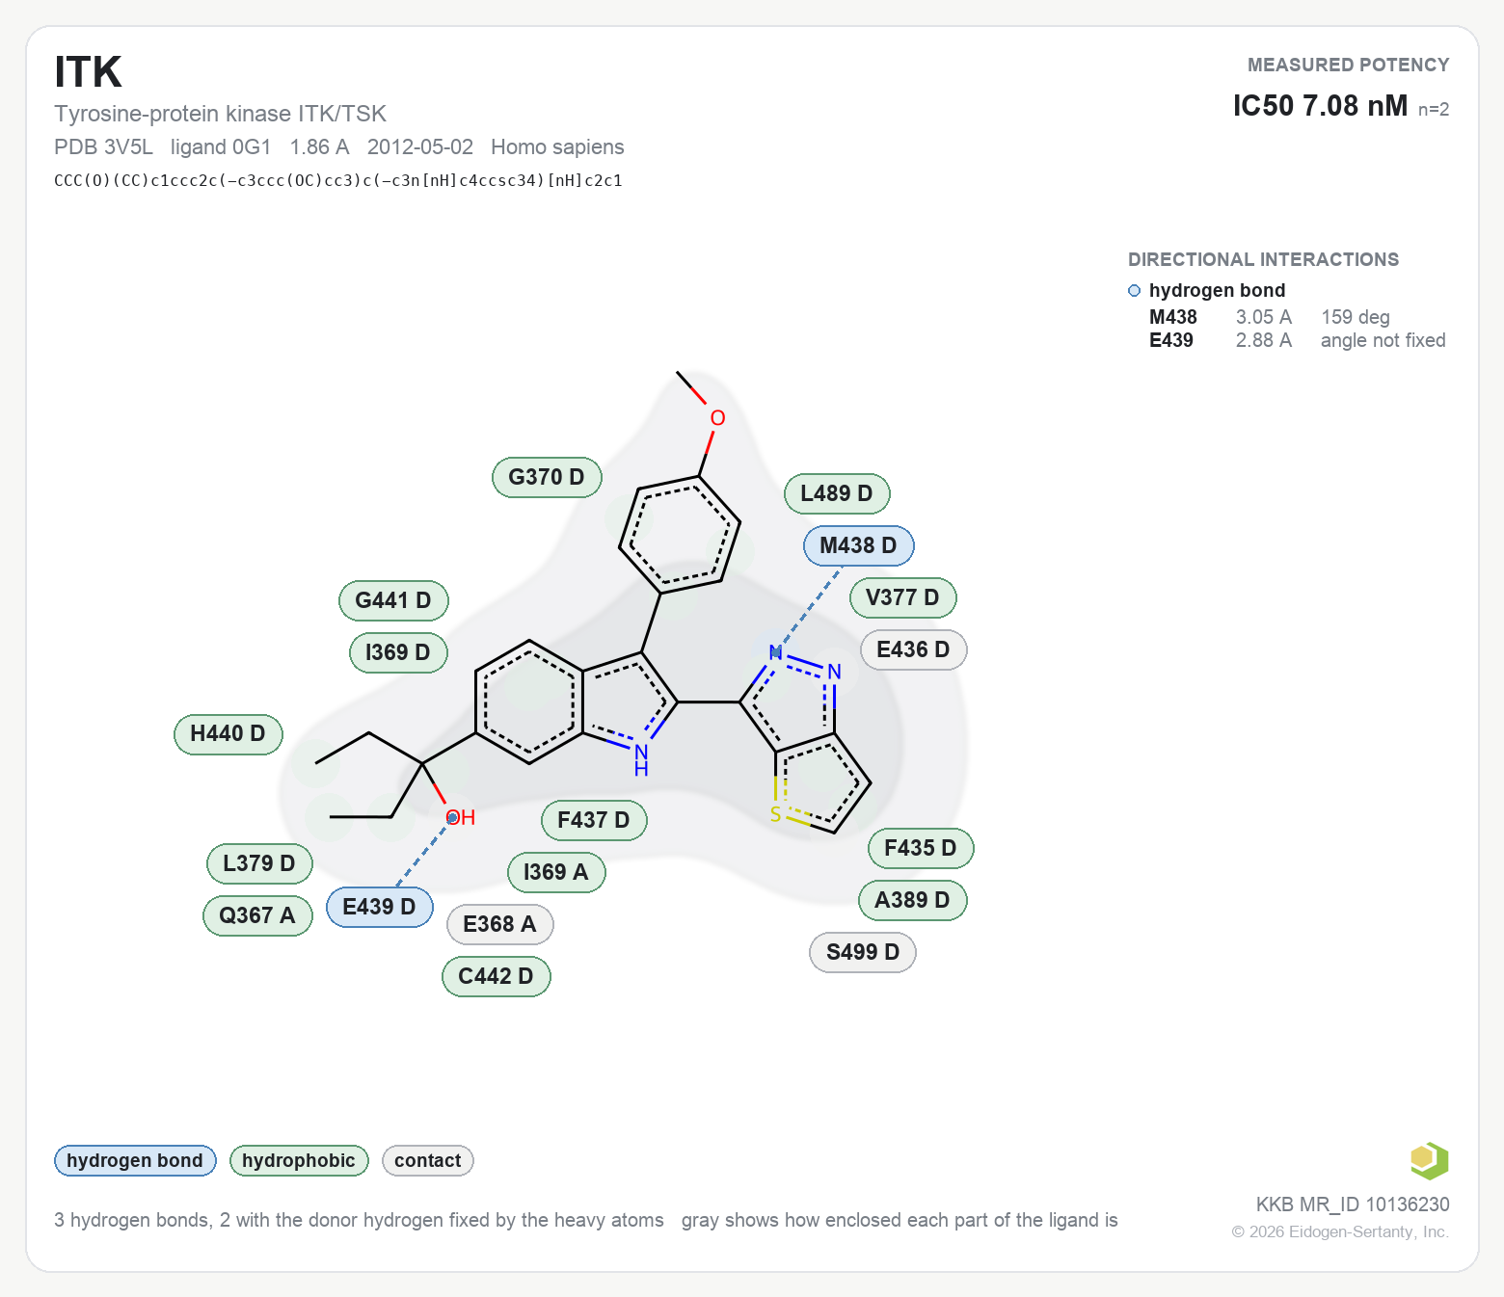1504x1297 pixels.
Task: Click the KKB MR_ID 10136230 text
Action: [1353, 1204]
